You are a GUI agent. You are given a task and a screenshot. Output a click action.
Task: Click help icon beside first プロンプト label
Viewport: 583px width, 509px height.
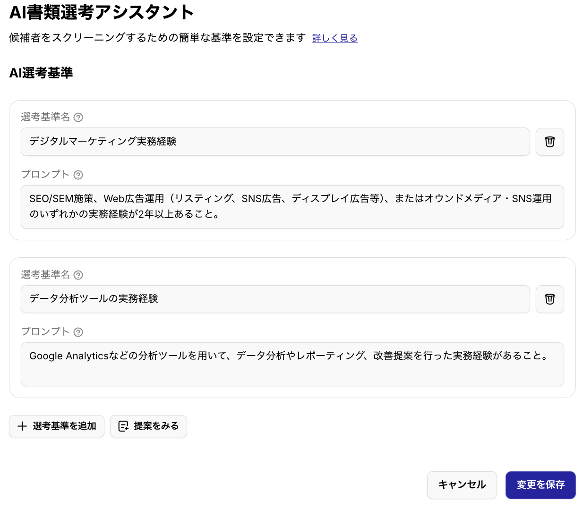tap(78, 175)
